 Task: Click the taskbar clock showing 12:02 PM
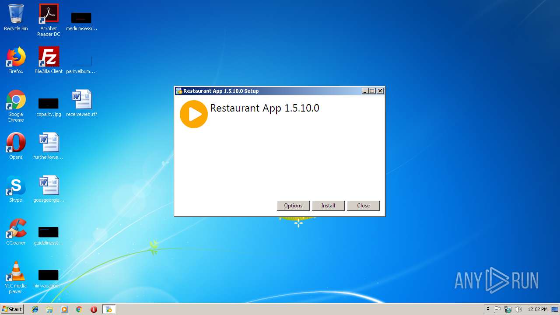tap(538, 309)
